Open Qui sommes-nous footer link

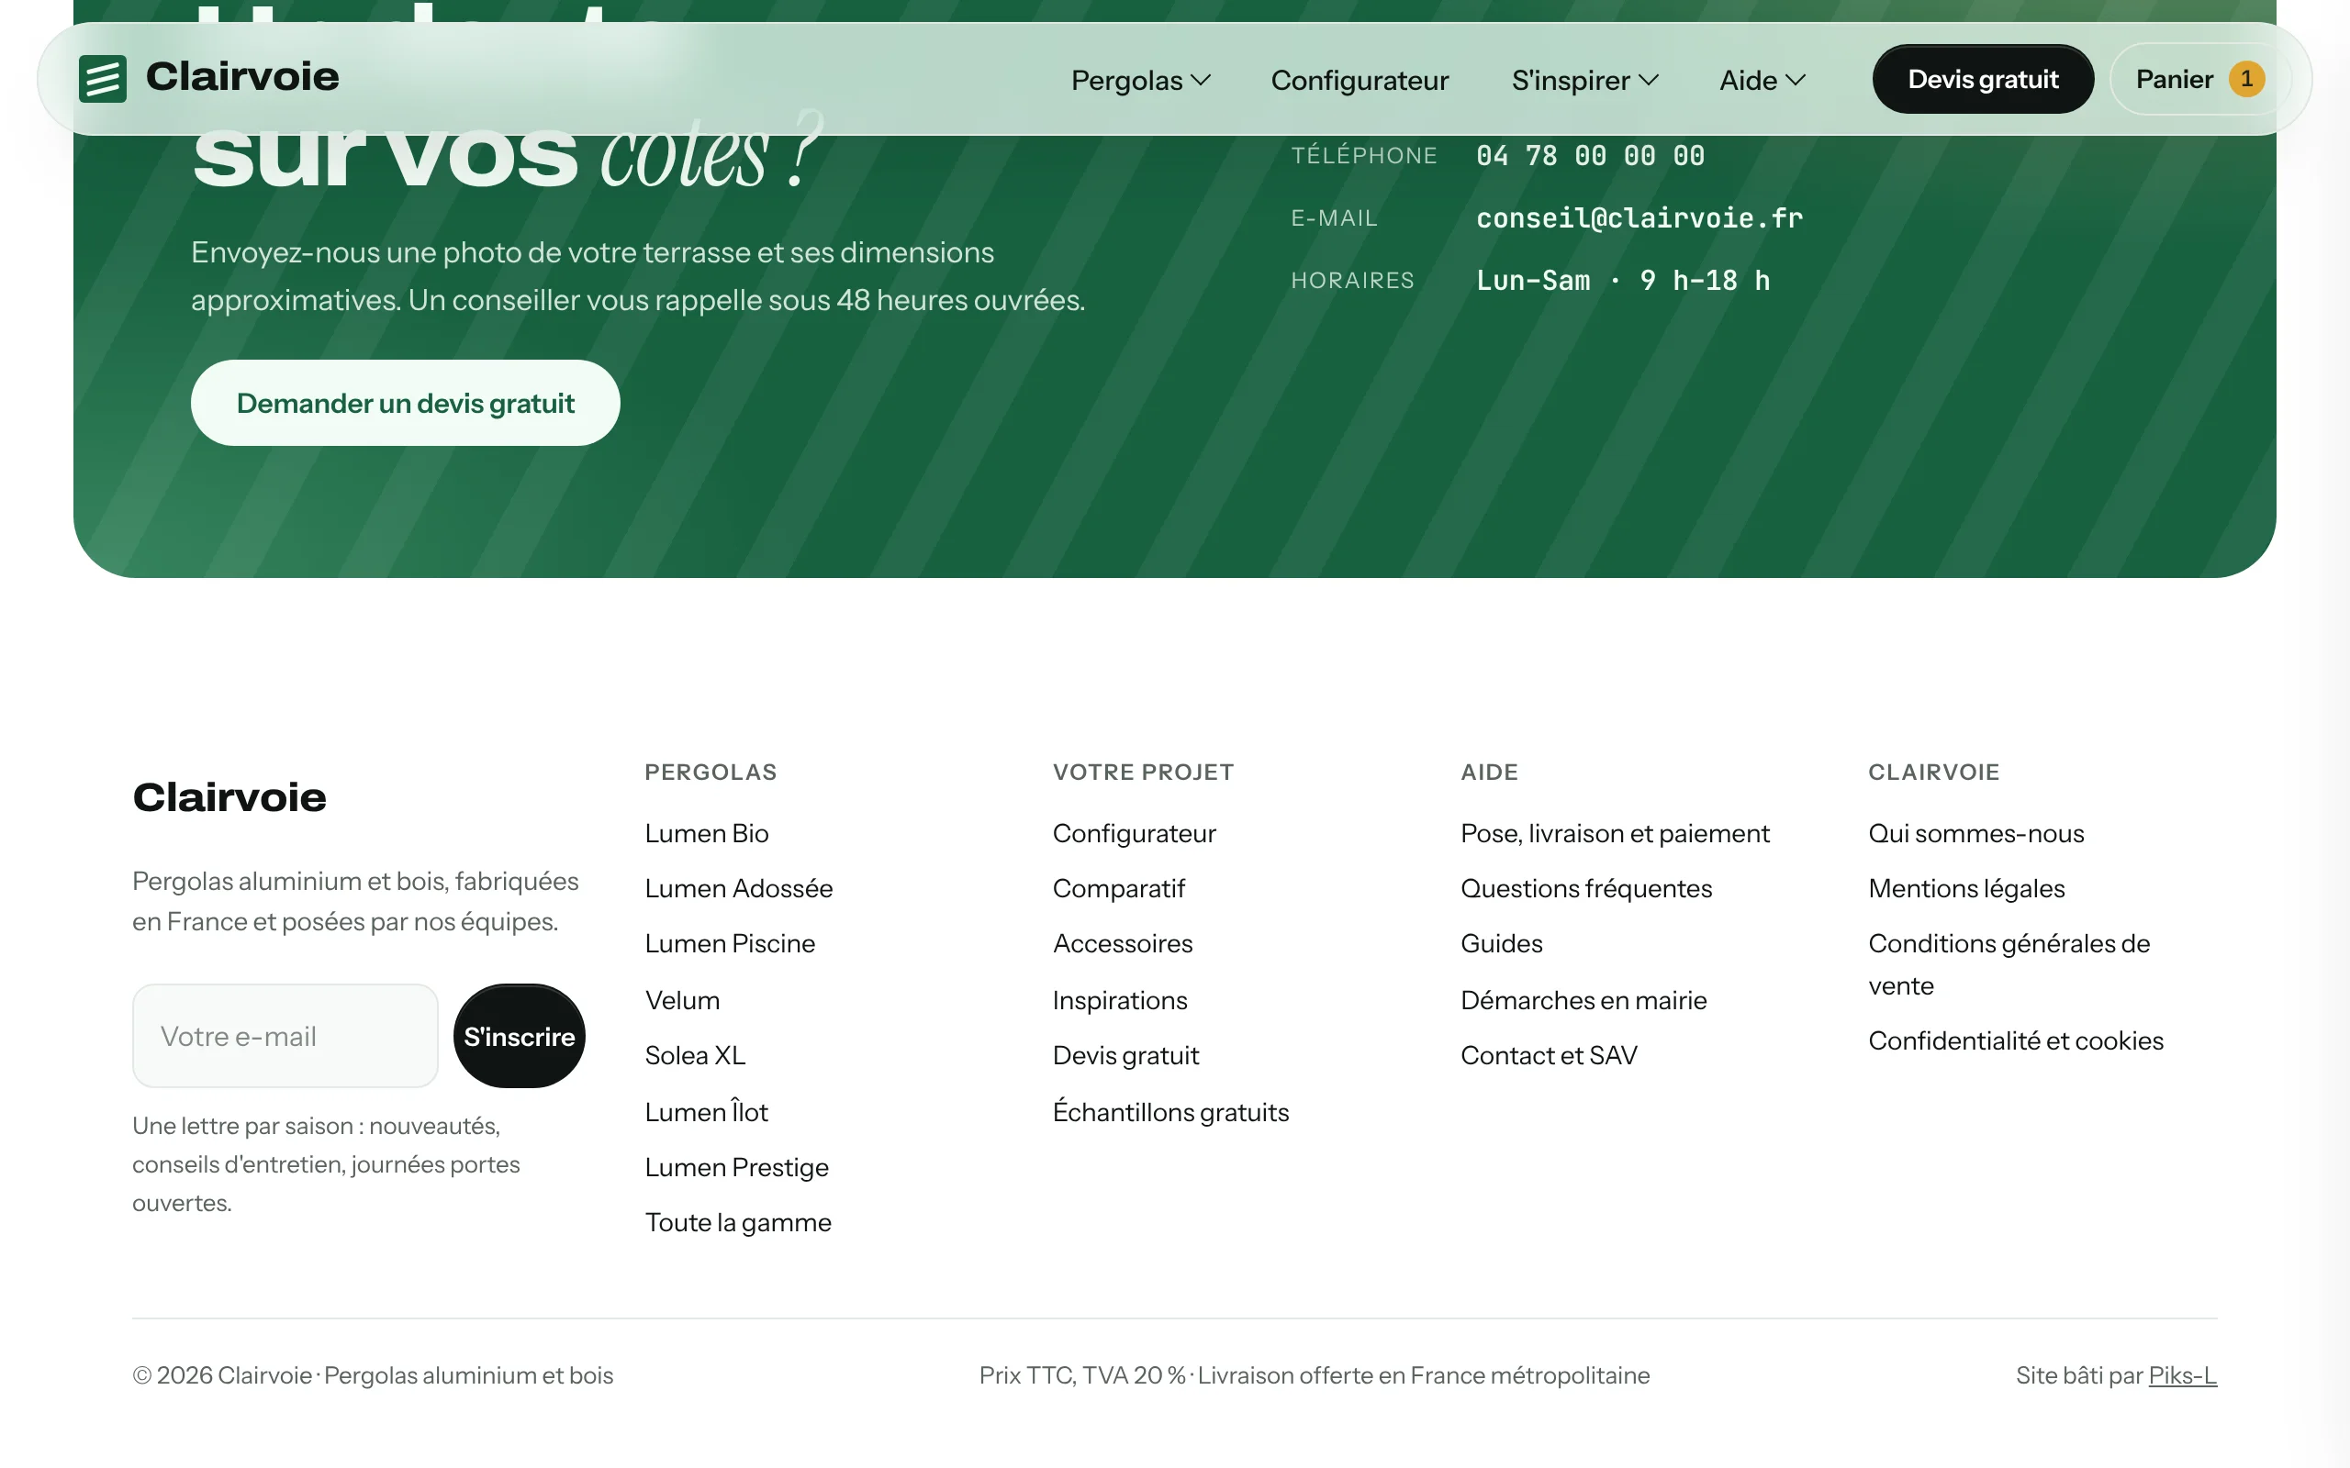(1976, 833)
